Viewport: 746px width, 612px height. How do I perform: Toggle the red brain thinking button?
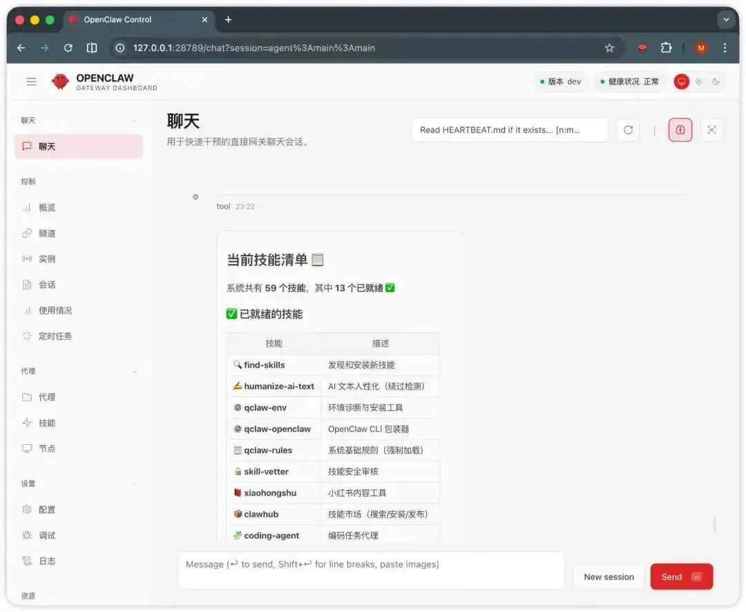[x=680, y=130]
